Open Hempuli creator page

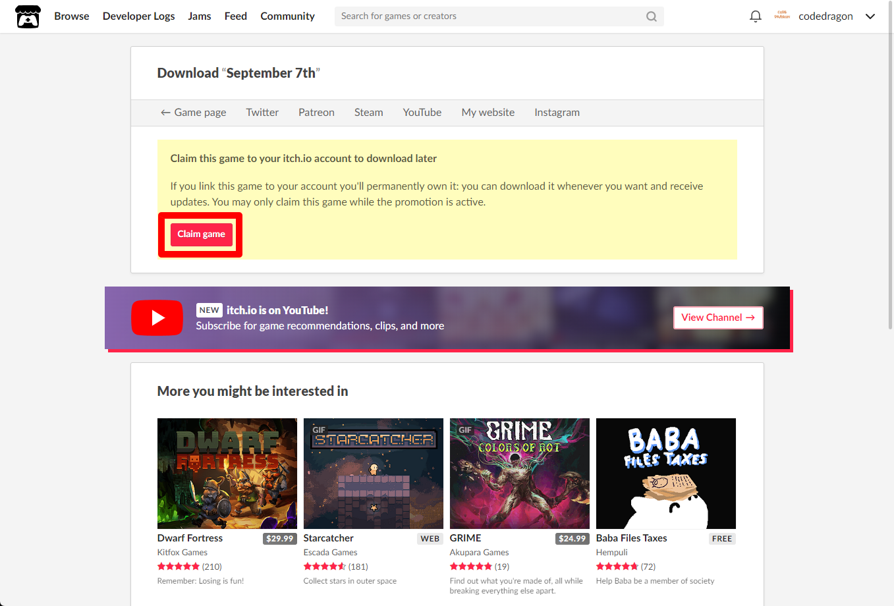(612, 553)
